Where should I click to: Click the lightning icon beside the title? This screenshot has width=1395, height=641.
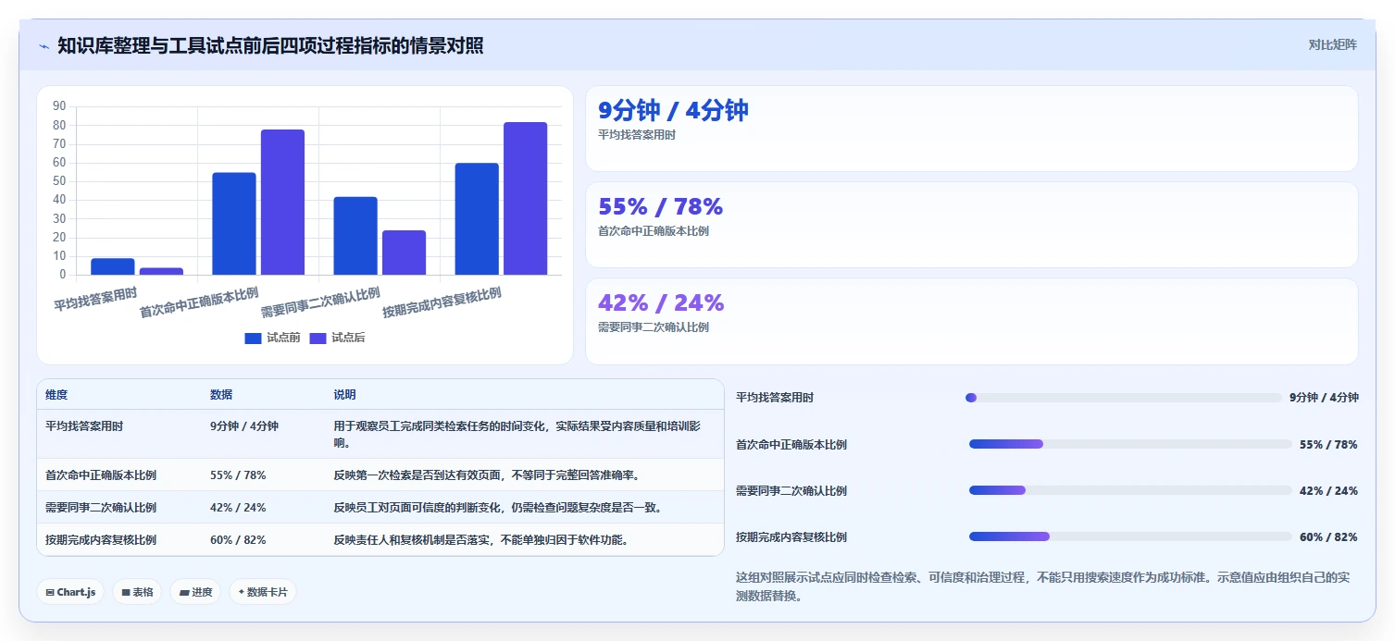[44, 46]
